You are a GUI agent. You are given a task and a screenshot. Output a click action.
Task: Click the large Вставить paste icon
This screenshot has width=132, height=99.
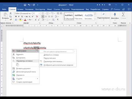click(5, 15)
